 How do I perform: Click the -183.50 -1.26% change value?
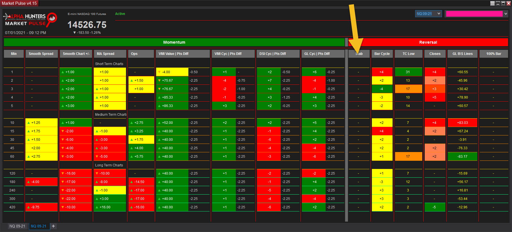pos(87,33)
